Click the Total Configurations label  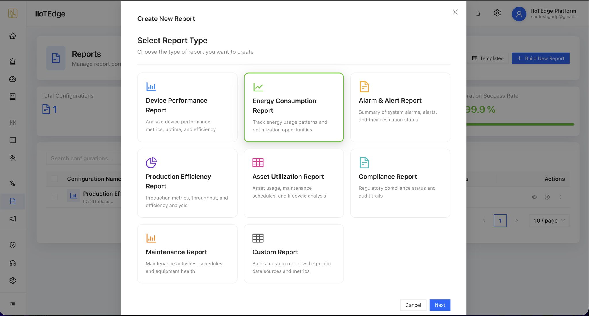(68, 96)
